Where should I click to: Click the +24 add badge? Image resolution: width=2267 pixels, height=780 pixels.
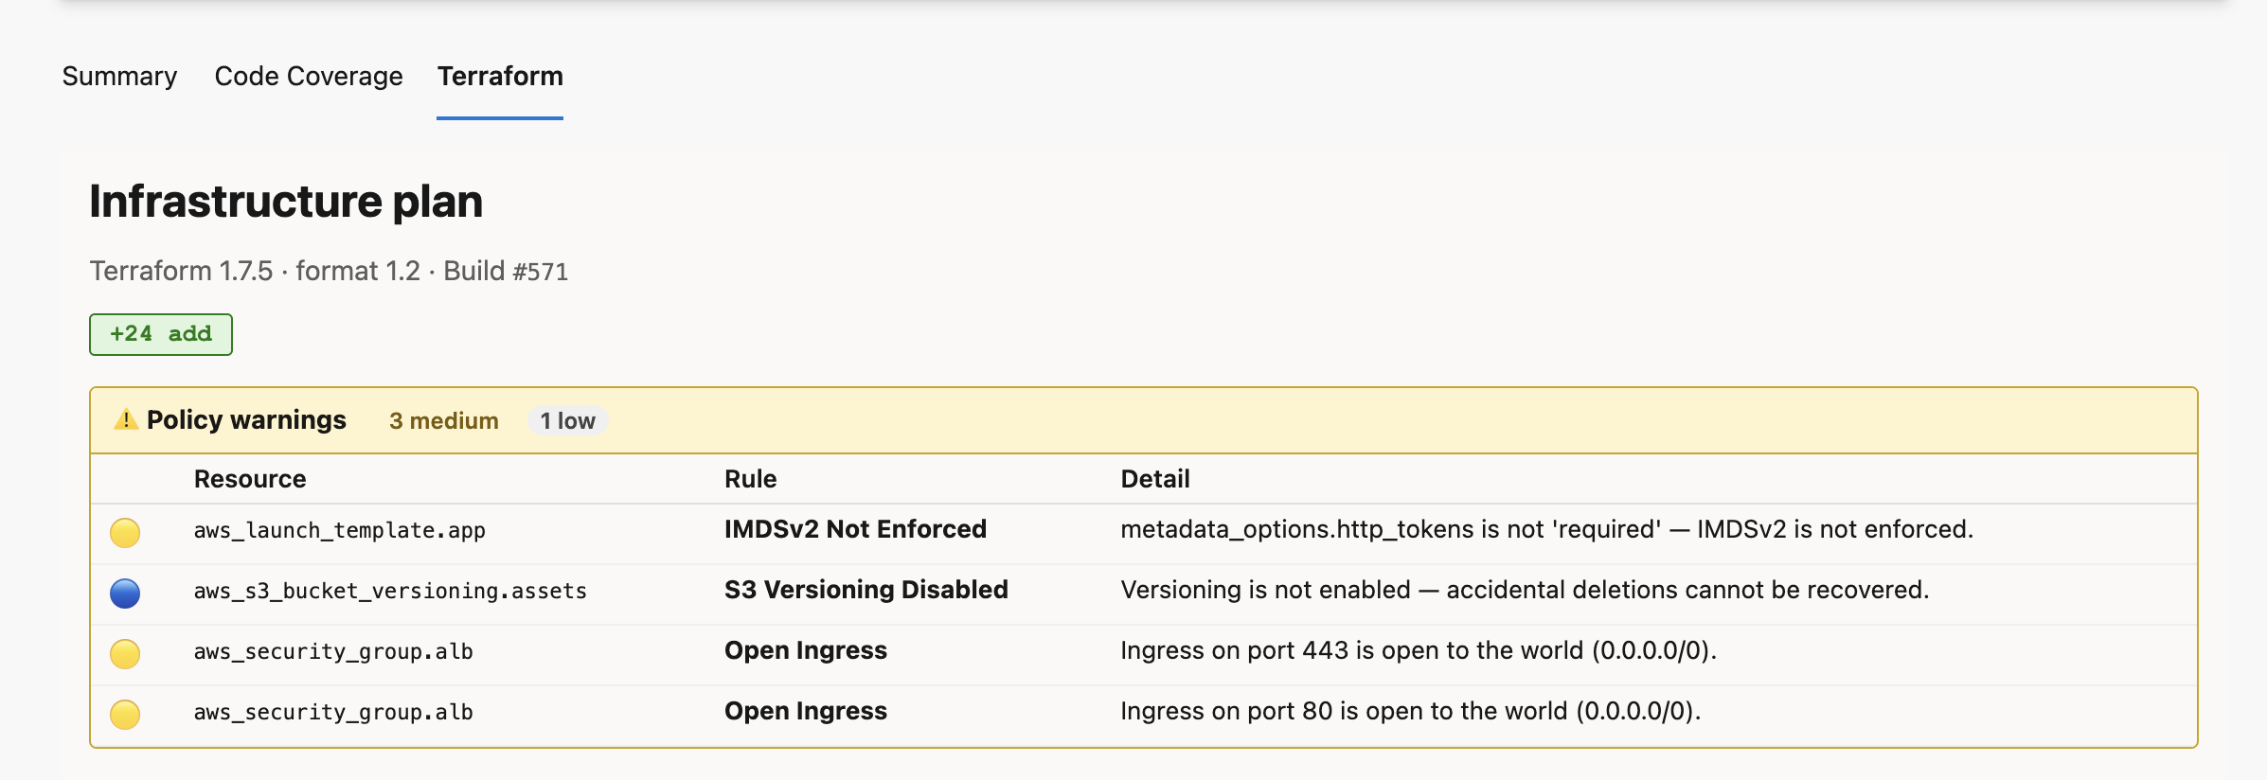tap(161, 334)
